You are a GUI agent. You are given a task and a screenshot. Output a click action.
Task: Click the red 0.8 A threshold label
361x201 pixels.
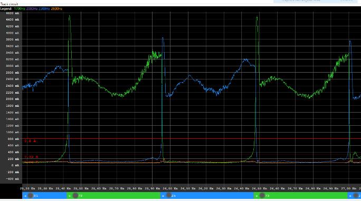pyautogui.click(x=30, y=141)
